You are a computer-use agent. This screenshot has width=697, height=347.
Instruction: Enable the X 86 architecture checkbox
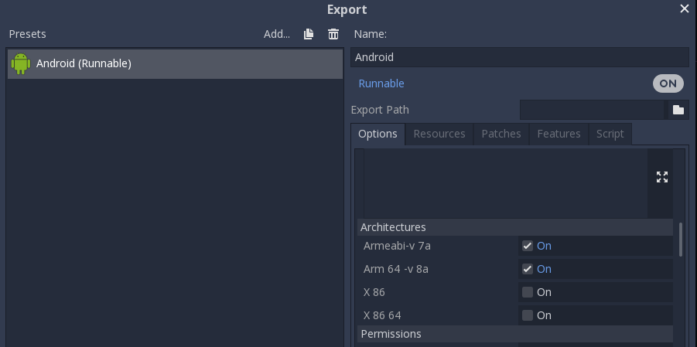(528, 292)
